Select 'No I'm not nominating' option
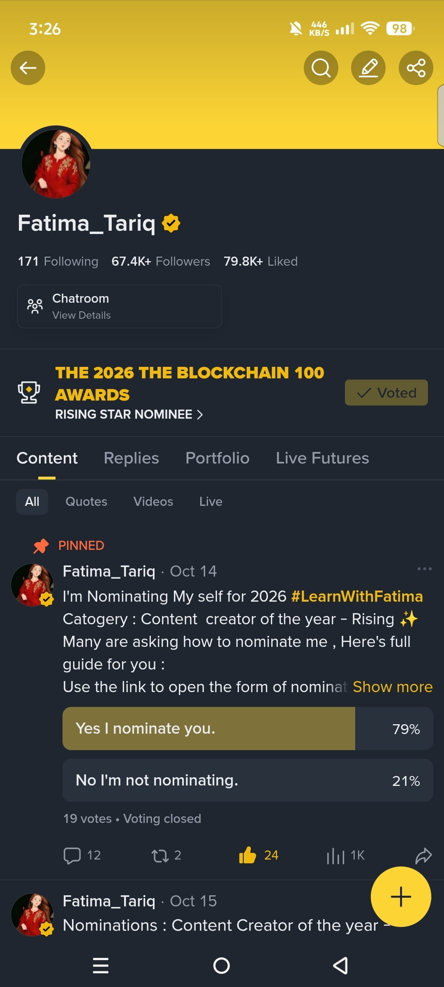The height and width of the screenshot is (987, 444). (247, 780)
